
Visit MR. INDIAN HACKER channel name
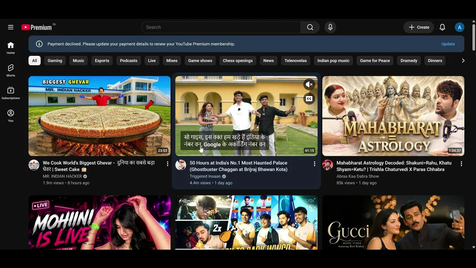click(x=62, y=176)
